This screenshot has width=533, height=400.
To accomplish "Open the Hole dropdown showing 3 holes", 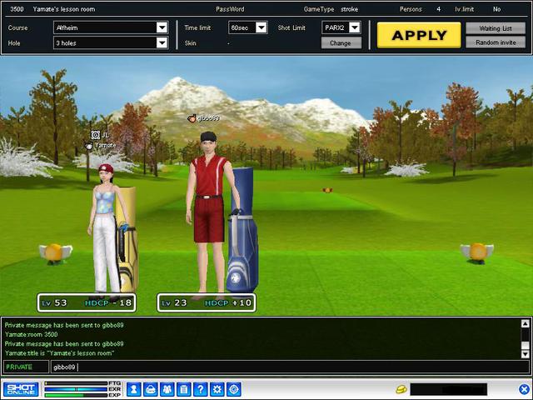I will tap(162, 42).
